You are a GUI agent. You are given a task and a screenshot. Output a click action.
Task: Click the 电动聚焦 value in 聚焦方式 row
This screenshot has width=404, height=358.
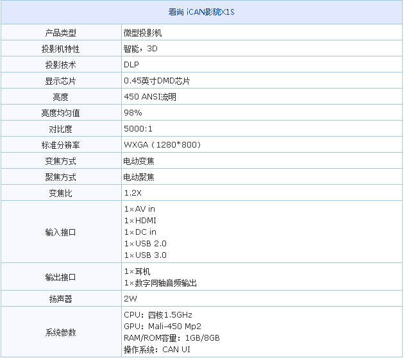(139, 177)
